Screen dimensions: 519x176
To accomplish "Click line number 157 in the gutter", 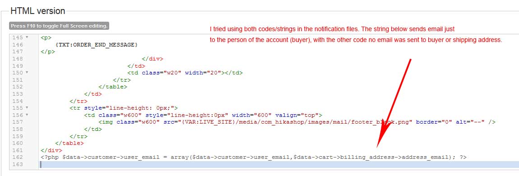I will [x=18, y=122].
